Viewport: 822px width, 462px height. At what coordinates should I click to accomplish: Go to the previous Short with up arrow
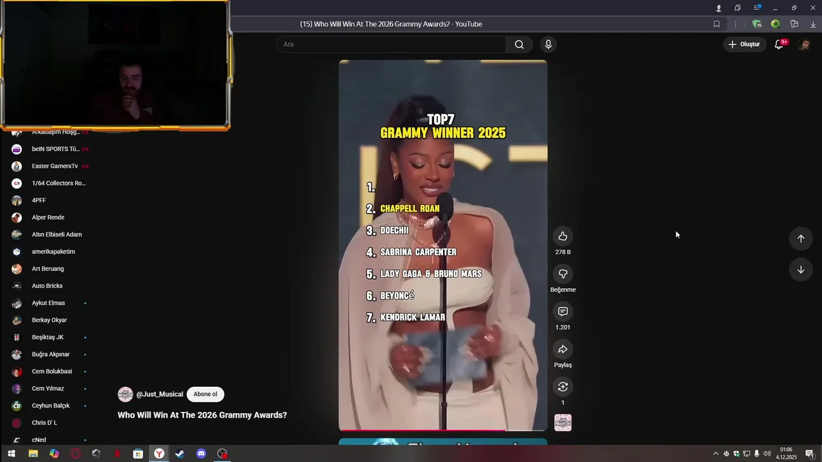[x=801, y=239]
